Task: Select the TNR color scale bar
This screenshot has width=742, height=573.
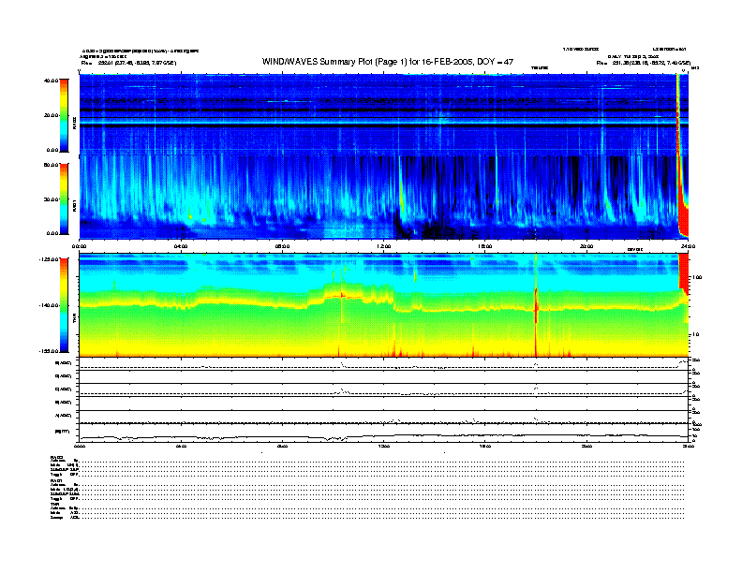Action: point(64,305)
